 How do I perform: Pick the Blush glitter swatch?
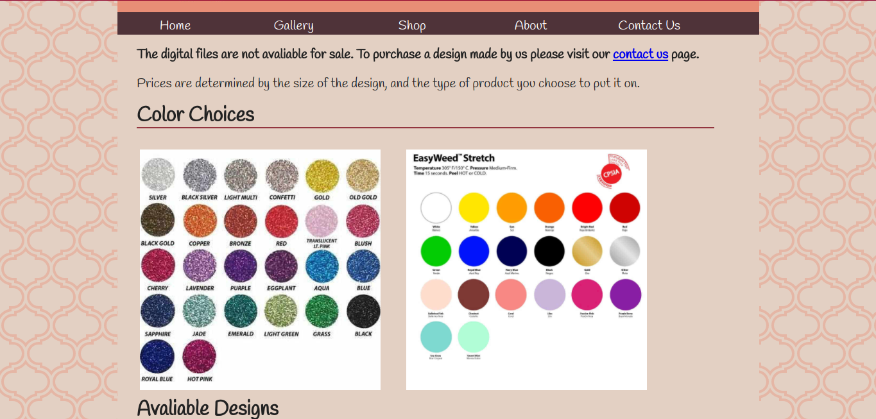pyautogui.click(x=363, y=221)
